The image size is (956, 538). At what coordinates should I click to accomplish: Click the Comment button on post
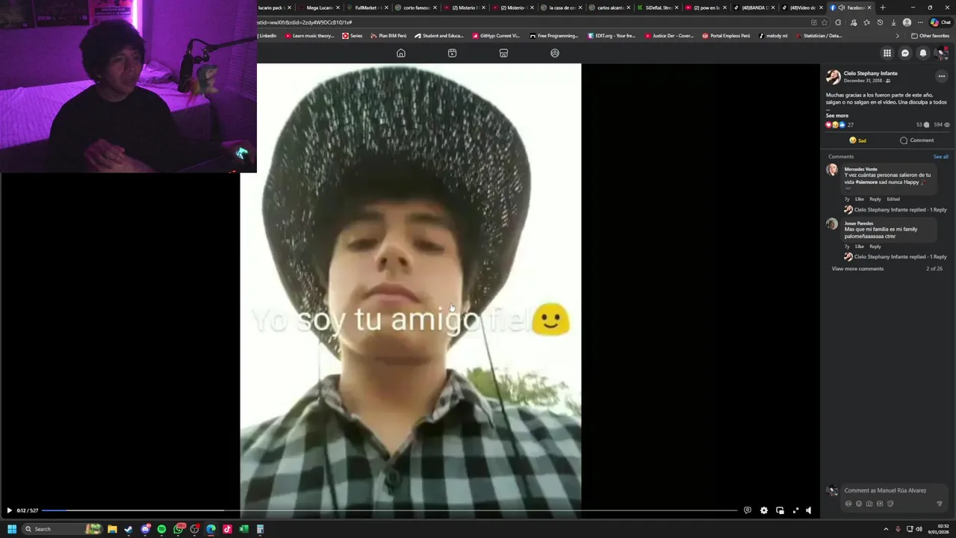(916, 140)
